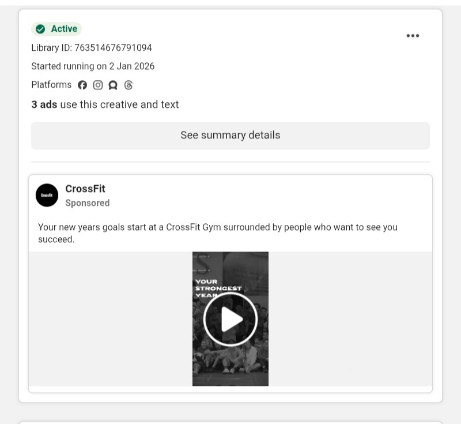Click the green Active checkmark icon
The height and width of the screenshot is (424, 461).
click(x=40, y=29)
